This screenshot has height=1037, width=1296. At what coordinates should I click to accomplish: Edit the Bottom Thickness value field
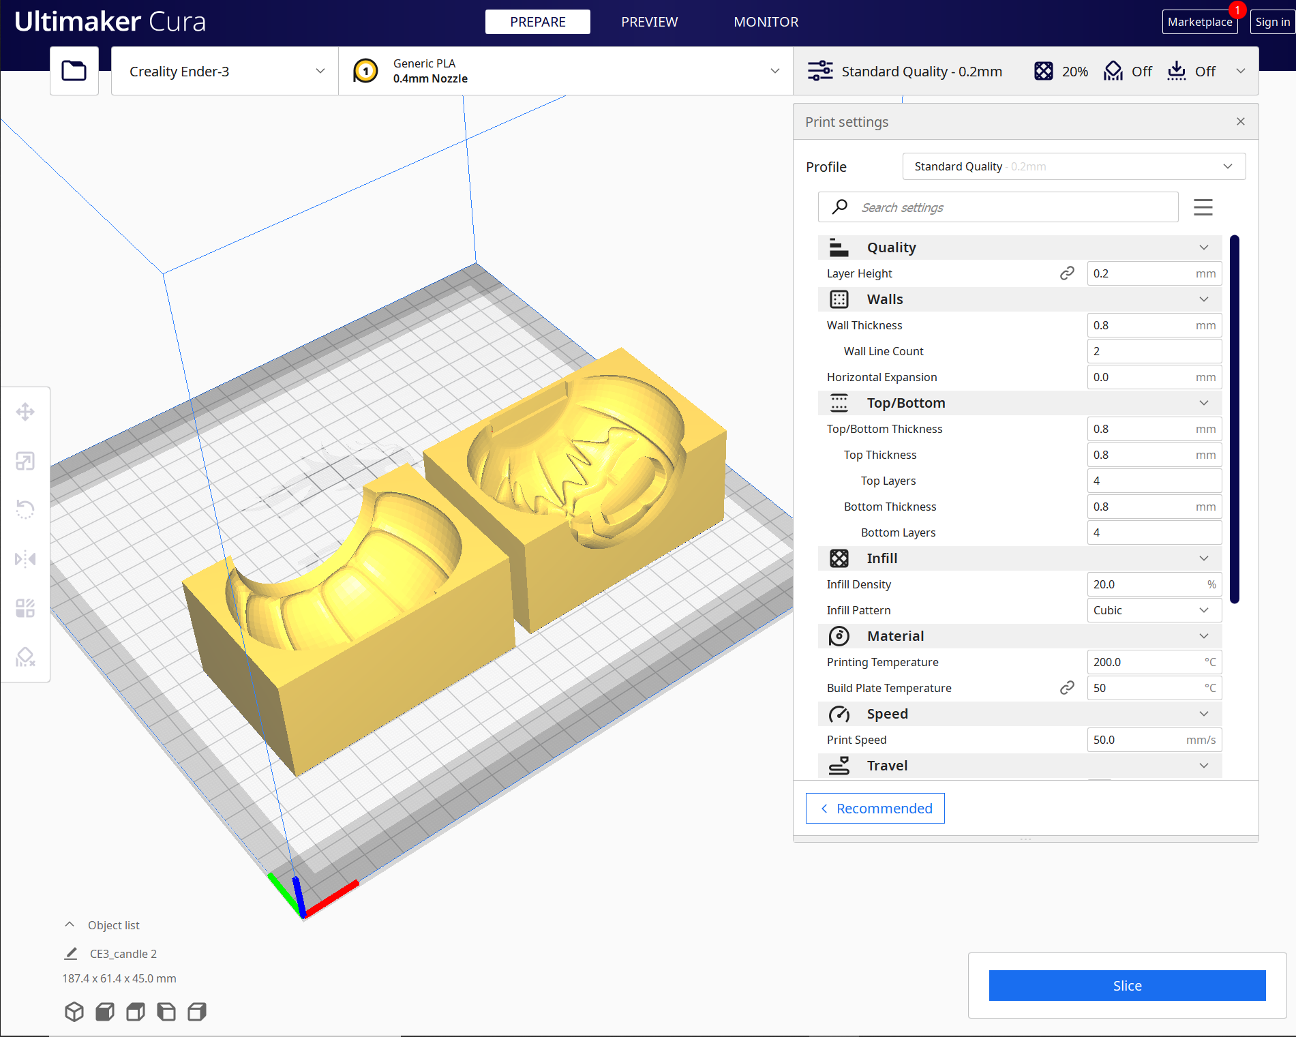coord(1154,507)
